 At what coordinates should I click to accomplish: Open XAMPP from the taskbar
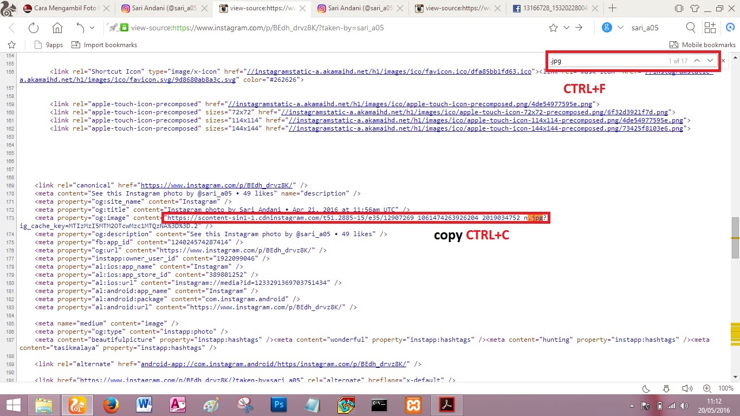pyautogui.click(x=413, y=405)
